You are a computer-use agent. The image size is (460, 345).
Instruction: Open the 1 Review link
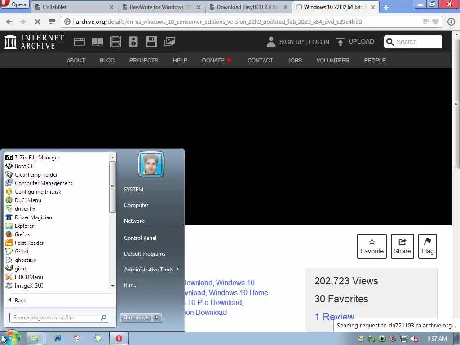(334, 317)
